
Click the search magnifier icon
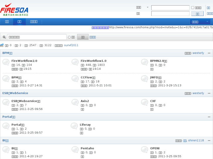[4, 37]
